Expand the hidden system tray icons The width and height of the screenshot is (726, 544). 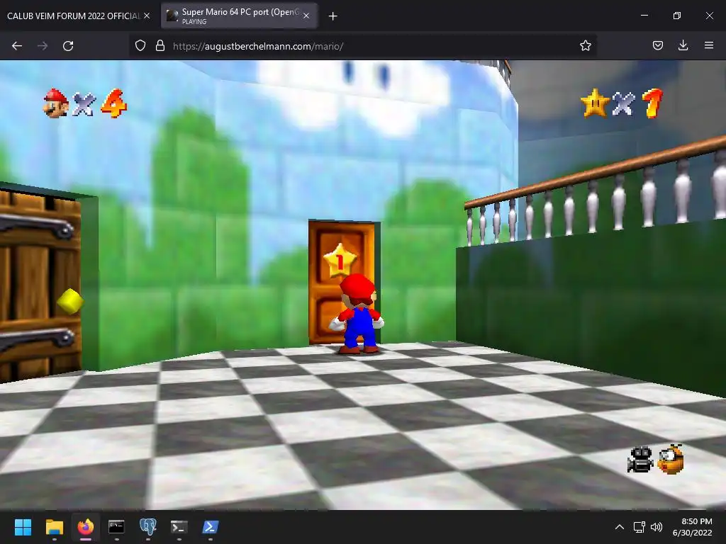click(620, 527)
